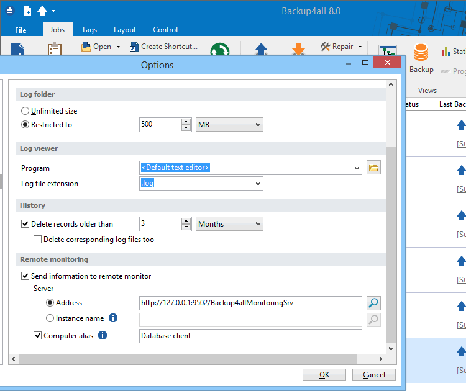This screenshot has height=391, width=466.
Task: Uncheck Send information to remote monitor
Action: 25,276
